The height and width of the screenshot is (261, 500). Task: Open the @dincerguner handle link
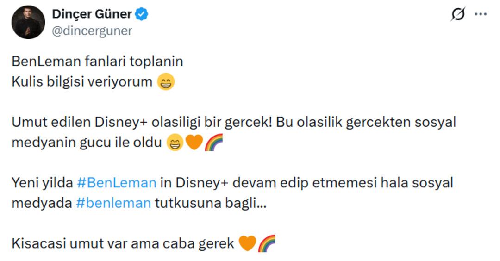point(92,31)
